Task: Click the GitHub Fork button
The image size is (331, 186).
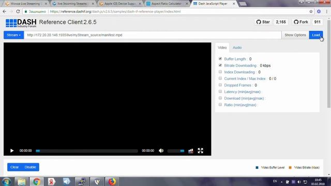Action: [x=301, y=22]
